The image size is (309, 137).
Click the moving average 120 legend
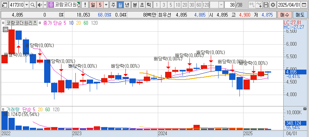coord(95,23)
